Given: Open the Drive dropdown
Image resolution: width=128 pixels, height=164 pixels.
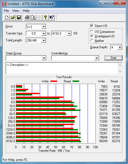Looking at the screenshot, I should tap(44, 27).
